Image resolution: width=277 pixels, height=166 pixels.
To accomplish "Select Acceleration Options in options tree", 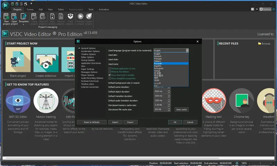I will click(90, 51).
